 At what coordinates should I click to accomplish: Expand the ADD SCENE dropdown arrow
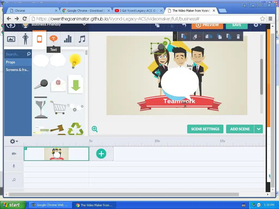(259, 129)
